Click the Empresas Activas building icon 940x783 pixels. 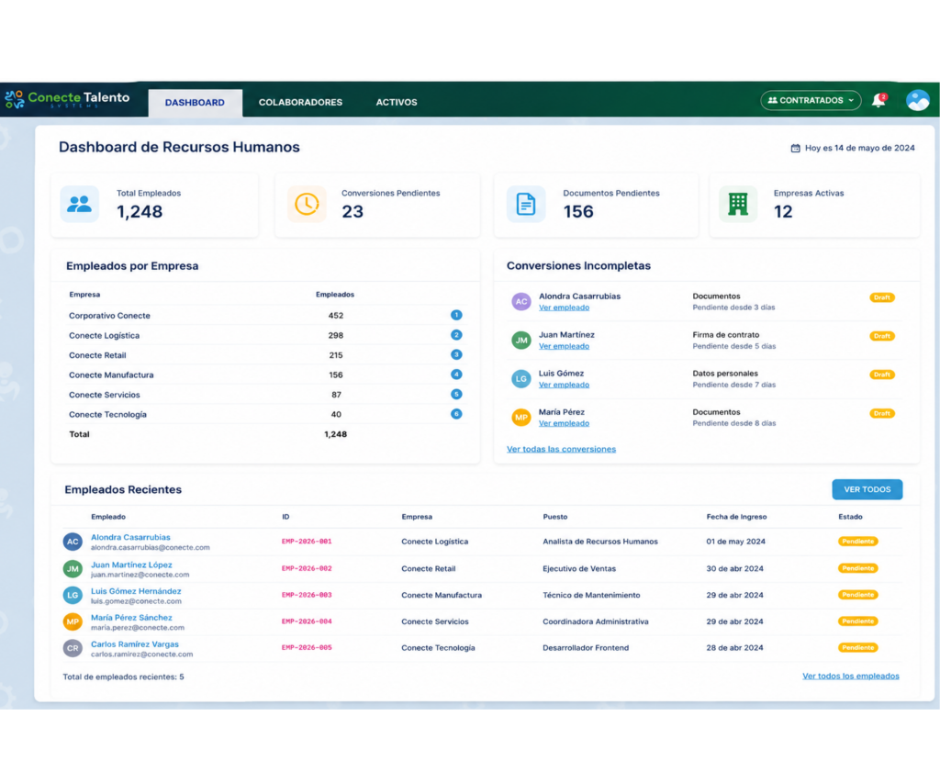point(737,205)
